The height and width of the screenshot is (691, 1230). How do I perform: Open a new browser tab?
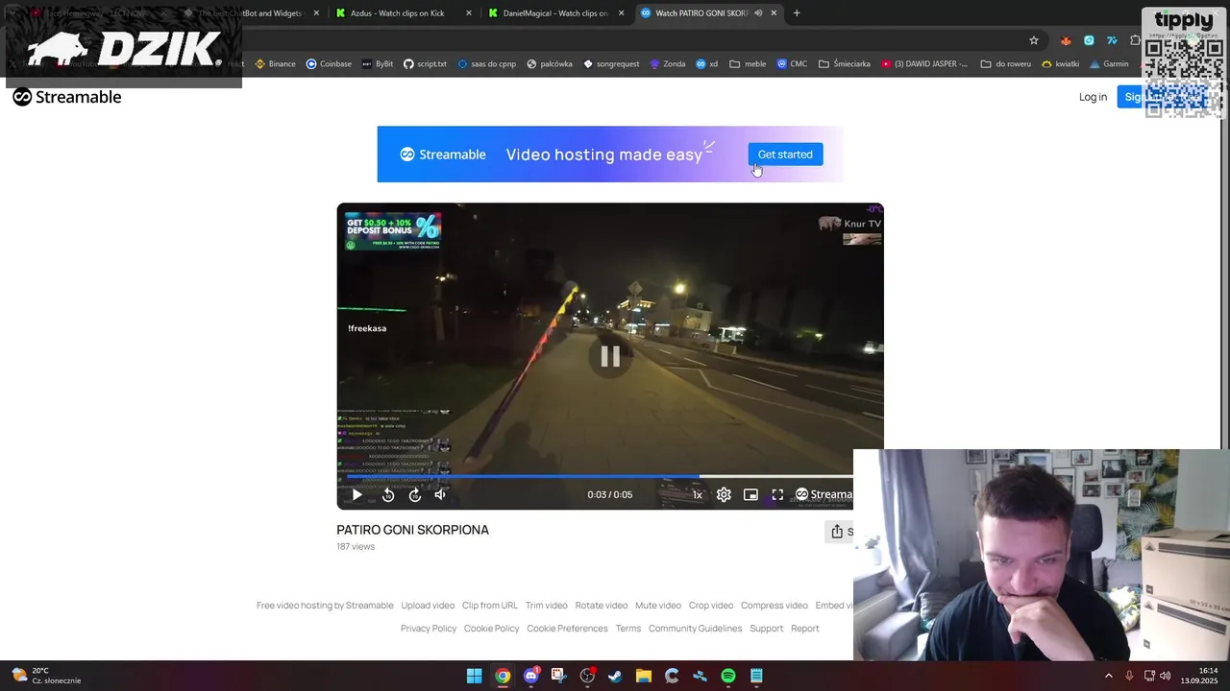pos(797,13)
